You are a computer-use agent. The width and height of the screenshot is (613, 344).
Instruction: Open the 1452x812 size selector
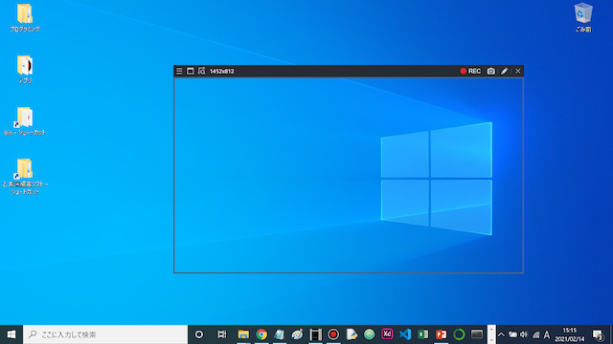pos(221,71)
